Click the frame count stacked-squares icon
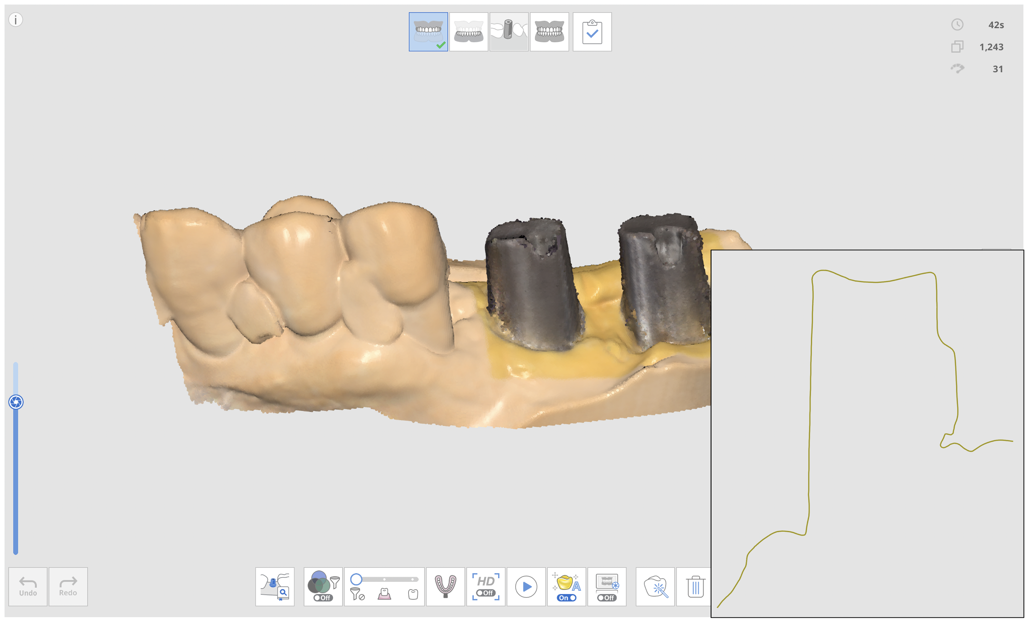The height and width of the screenshot is (624, 1031). tap(957, 46)
